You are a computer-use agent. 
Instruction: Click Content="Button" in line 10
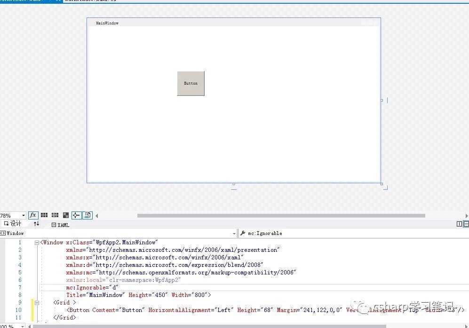click(119, 310)
